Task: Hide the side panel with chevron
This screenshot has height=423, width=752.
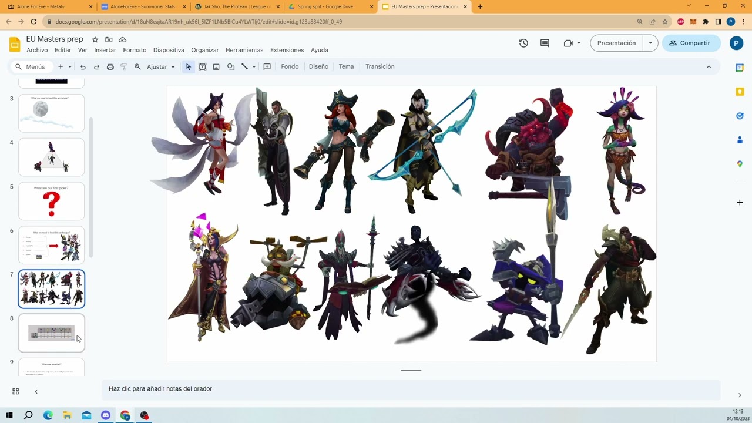Action: click(740, 395)
